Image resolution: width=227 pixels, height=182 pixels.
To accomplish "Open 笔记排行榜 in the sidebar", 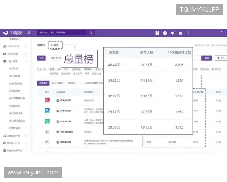I will tap(15, 76).
